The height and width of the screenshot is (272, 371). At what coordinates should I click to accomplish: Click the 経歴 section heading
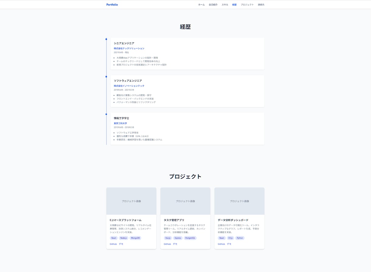coord(185,27)
